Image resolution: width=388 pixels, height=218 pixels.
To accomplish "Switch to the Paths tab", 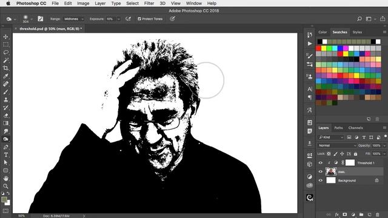I will pyautogui.click(x=338, y=128).
